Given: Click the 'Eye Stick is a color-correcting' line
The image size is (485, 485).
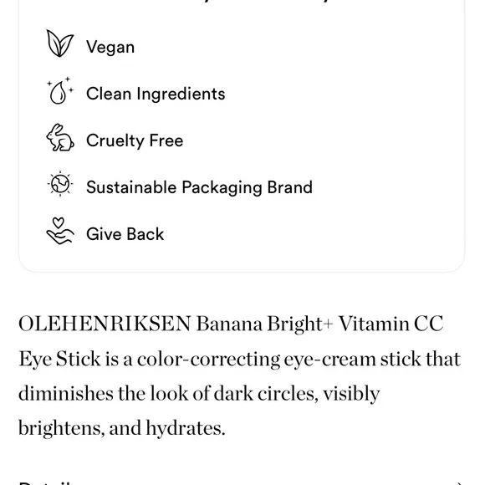Looking at the screenshot, I should point(150,359).
